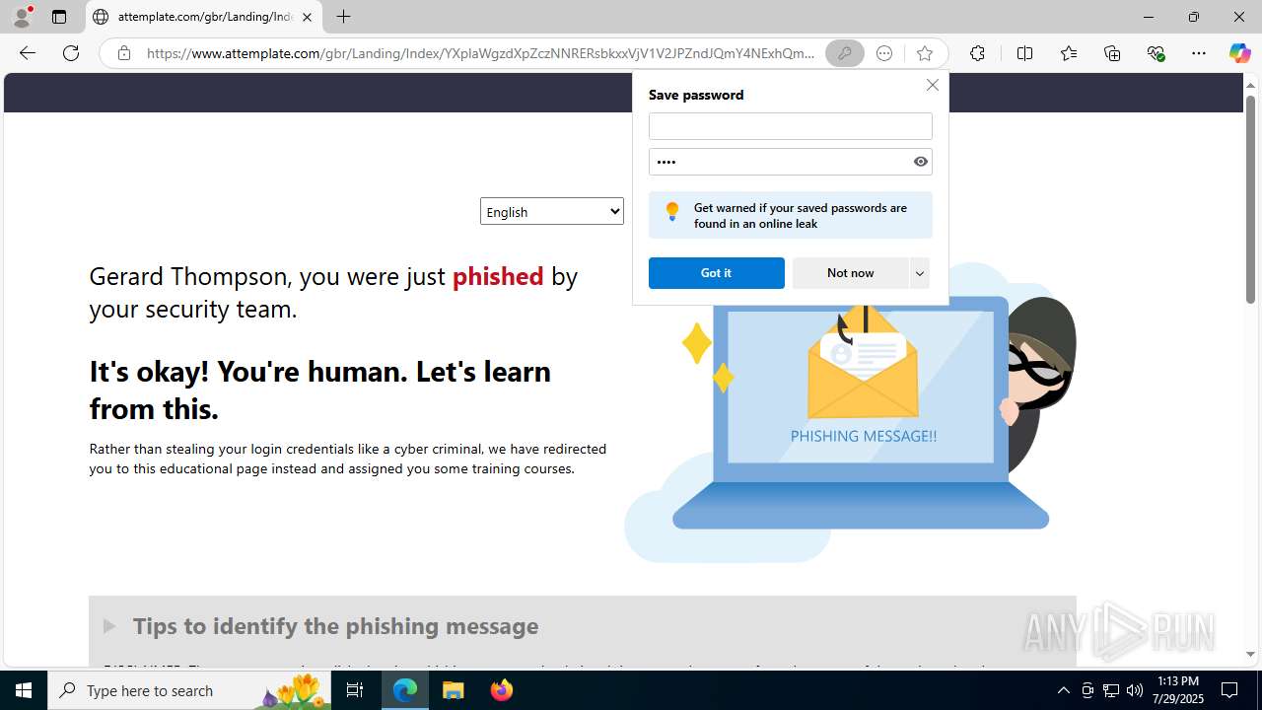Expand the Not now dropdown arrow
Image resolution: width=1262 pixels, height=710 pixels.
(919, 273)
